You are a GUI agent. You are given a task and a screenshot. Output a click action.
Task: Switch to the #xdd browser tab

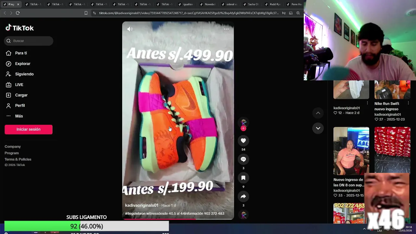273,4
